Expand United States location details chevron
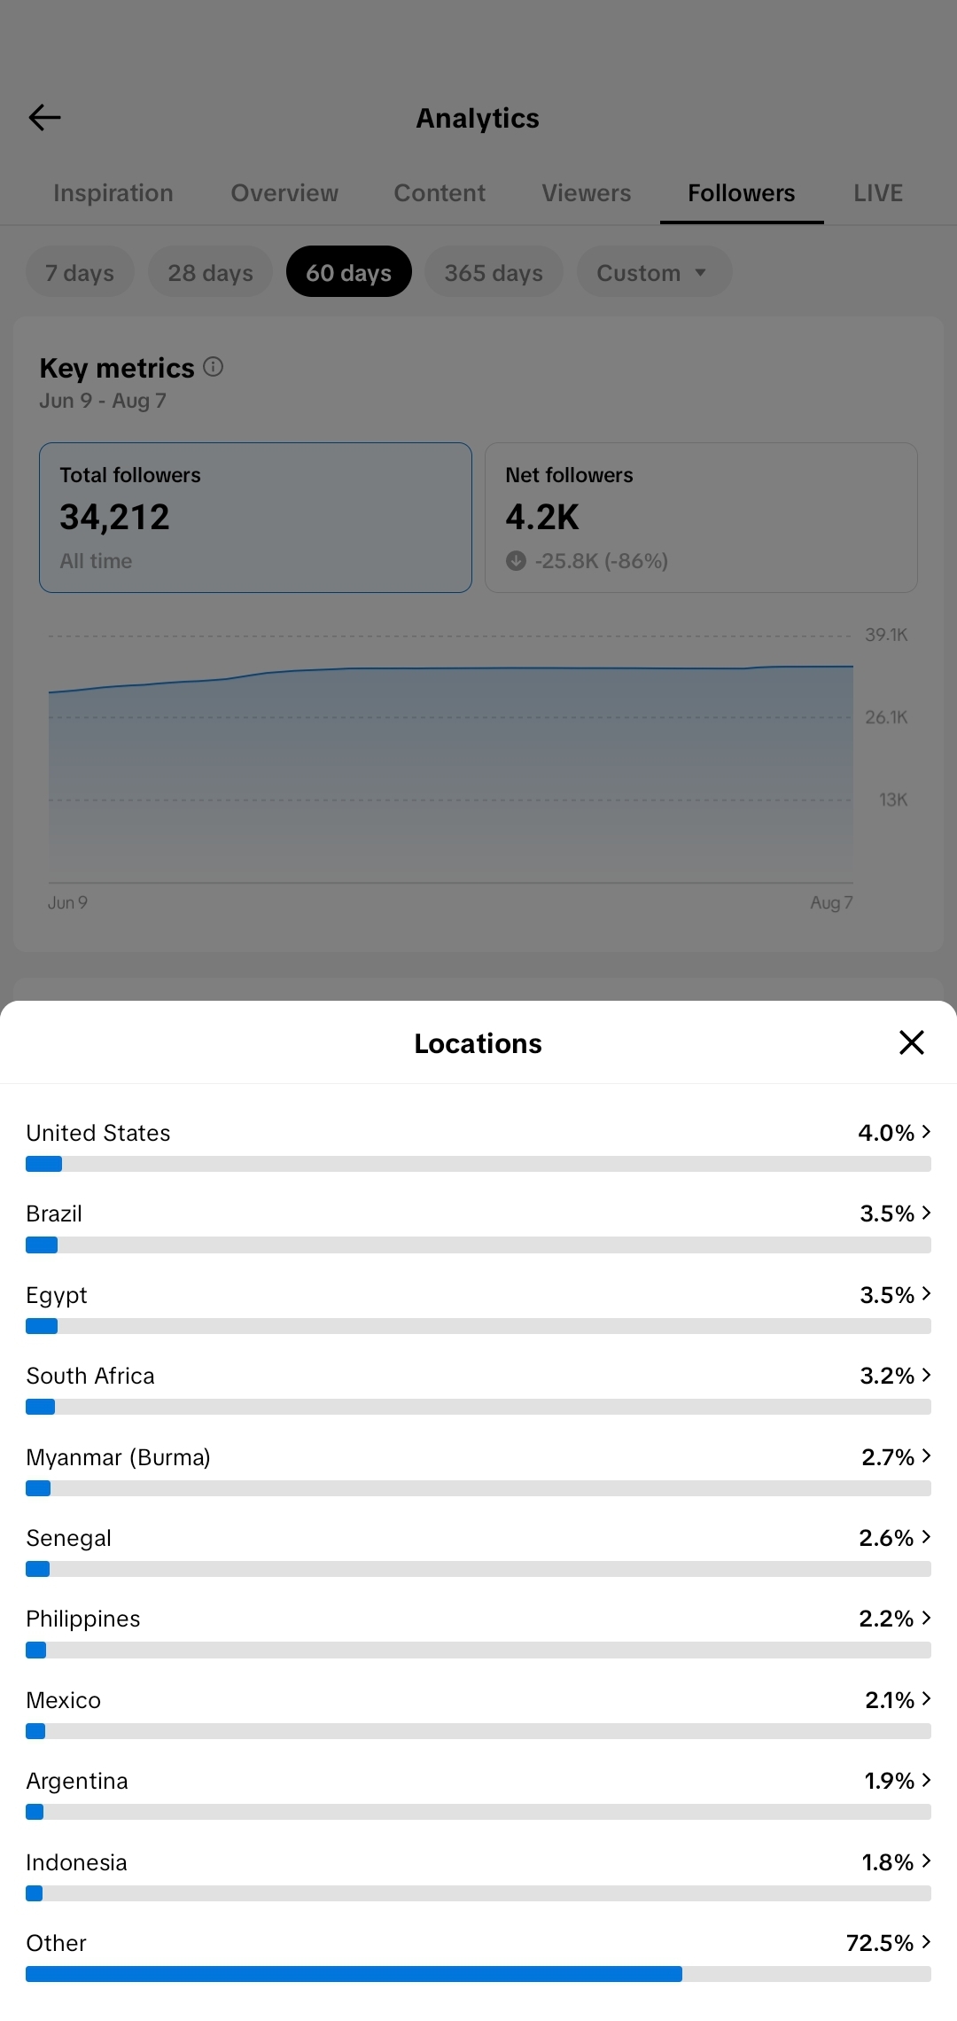This screenshot has height=2021, width=957. [926, 1132]
